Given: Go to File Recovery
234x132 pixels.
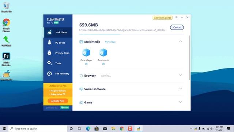Looking at the screenshot, I should point(58,74).
